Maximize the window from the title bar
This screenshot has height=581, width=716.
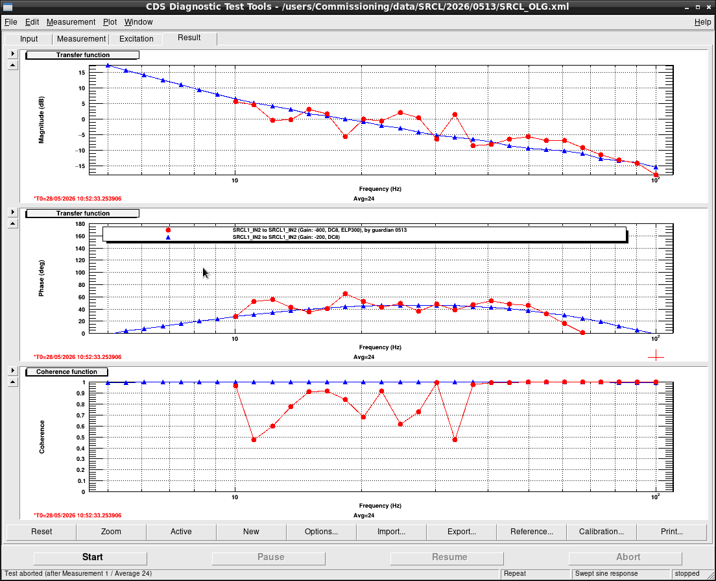pos(698,7)
